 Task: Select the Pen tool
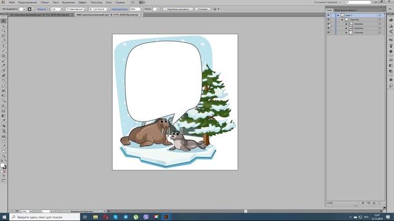[3, 41]
